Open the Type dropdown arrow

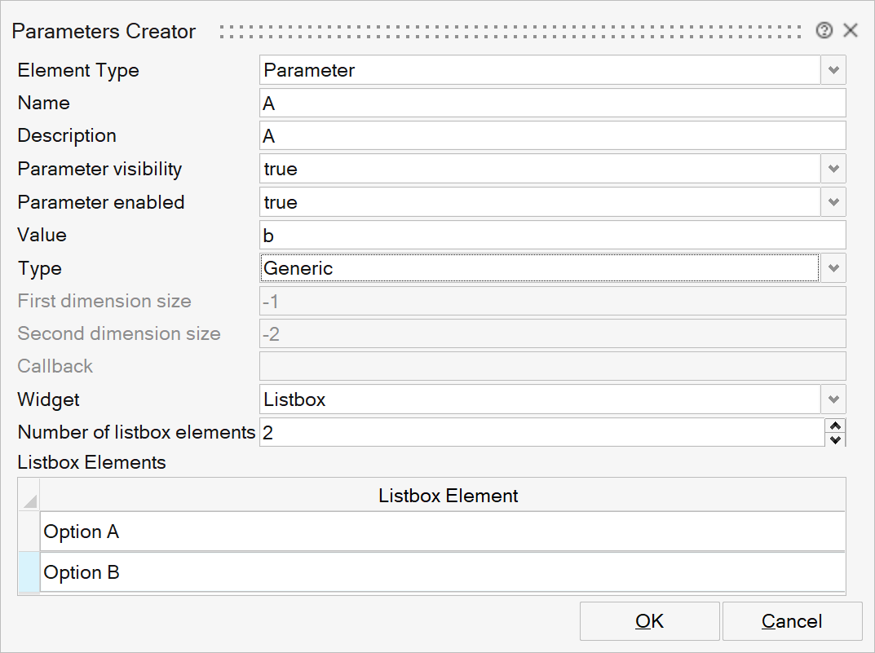point(833,268)
